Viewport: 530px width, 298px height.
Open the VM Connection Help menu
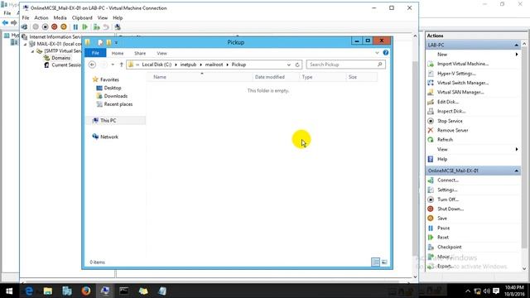click(118, 18)
